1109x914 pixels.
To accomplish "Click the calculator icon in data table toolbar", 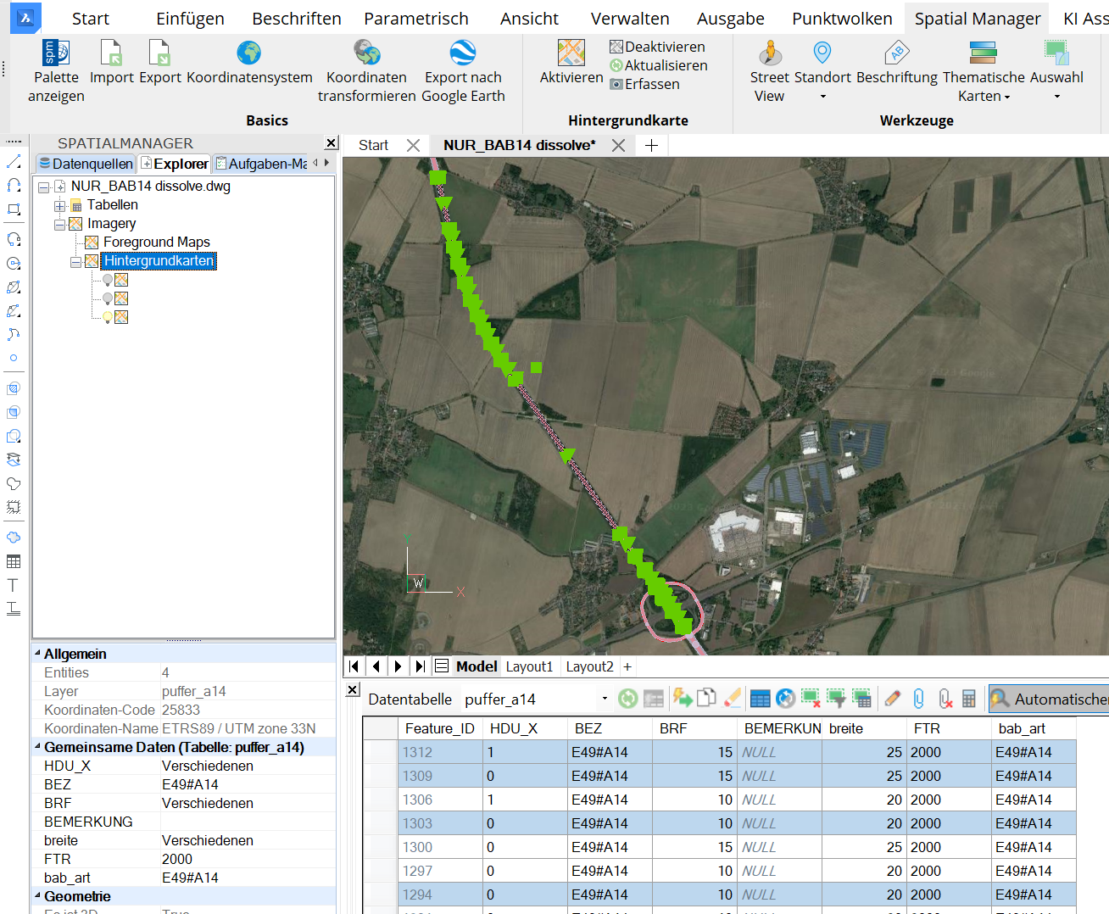I will (x=968, y=699).
